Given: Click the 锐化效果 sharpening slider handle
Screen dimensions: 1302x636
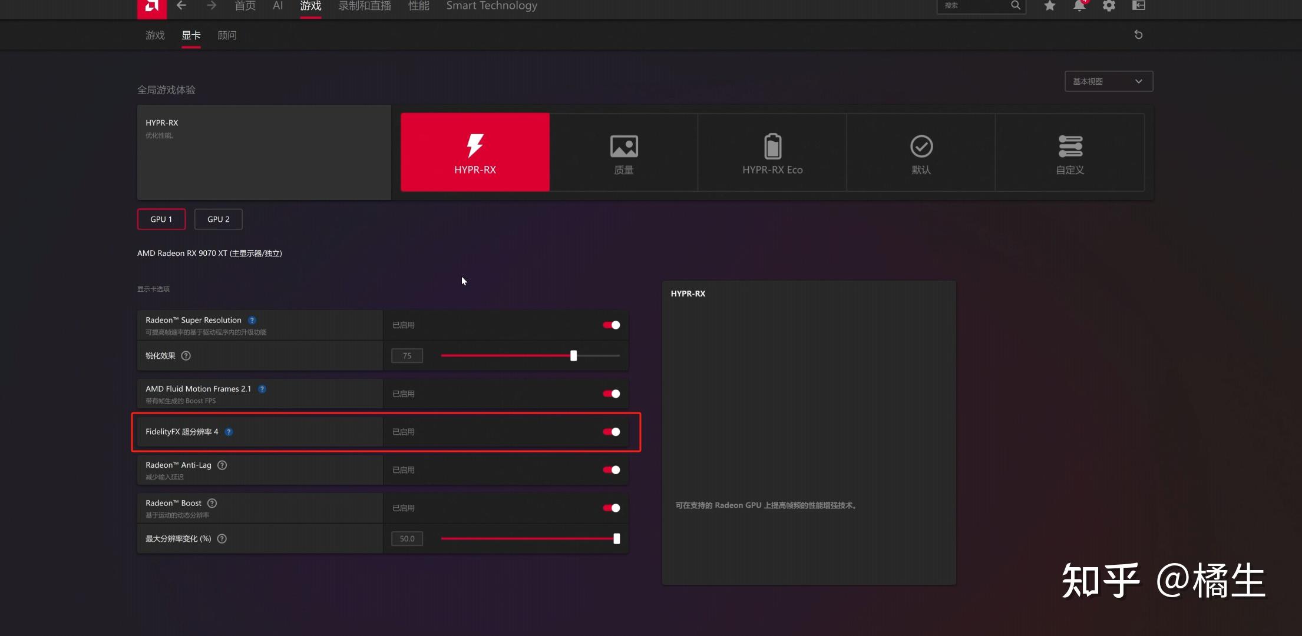Looking at the screenshot, I should coord(573,355).
